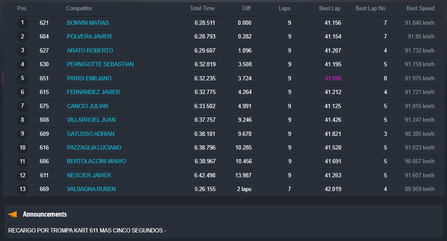Open competitor BONVIN MATIAS
The image size is (447, 241).
tap(88, 23)
